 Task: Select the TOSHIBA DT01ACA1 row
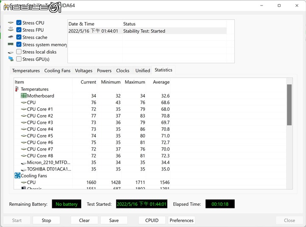pyautogui.click(x=92, y=169)
